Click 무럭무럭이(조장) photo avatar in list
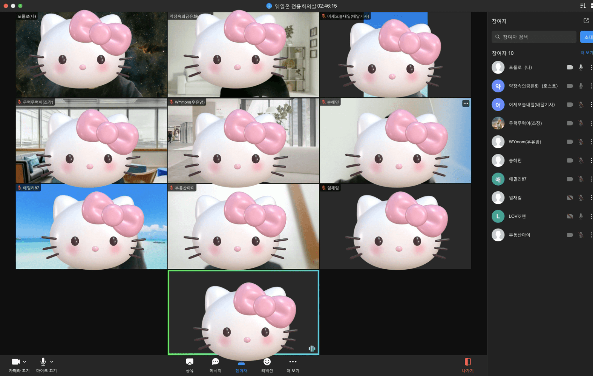Image resolution: width=593 pixels, height=376 pixels. [x=498, y=123]
